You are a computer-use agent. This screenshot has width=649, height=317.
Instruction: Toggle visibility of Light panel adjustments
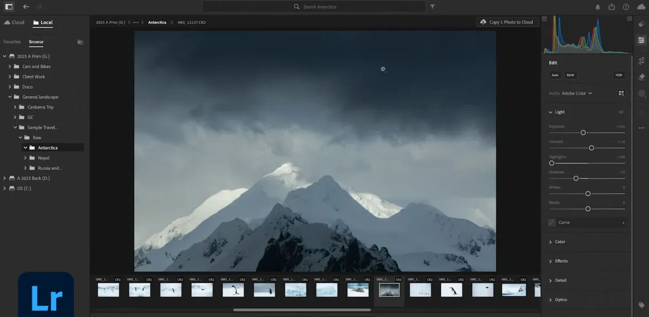622,112
